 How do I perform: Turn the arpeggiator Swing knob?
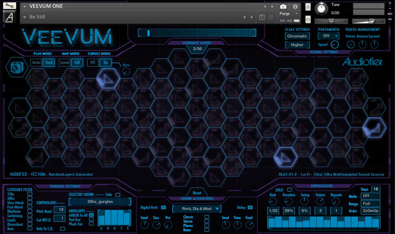304,201
